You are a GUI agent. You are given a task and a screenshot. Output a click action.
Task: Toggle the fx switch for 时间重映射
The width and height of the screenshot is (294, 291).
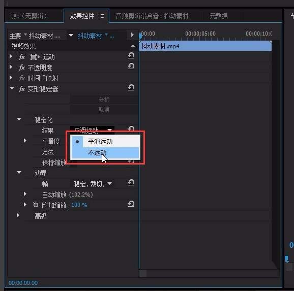[x=22, y=78]
